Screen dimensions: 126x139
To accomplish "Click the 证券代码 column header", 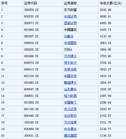I will 30,3.
